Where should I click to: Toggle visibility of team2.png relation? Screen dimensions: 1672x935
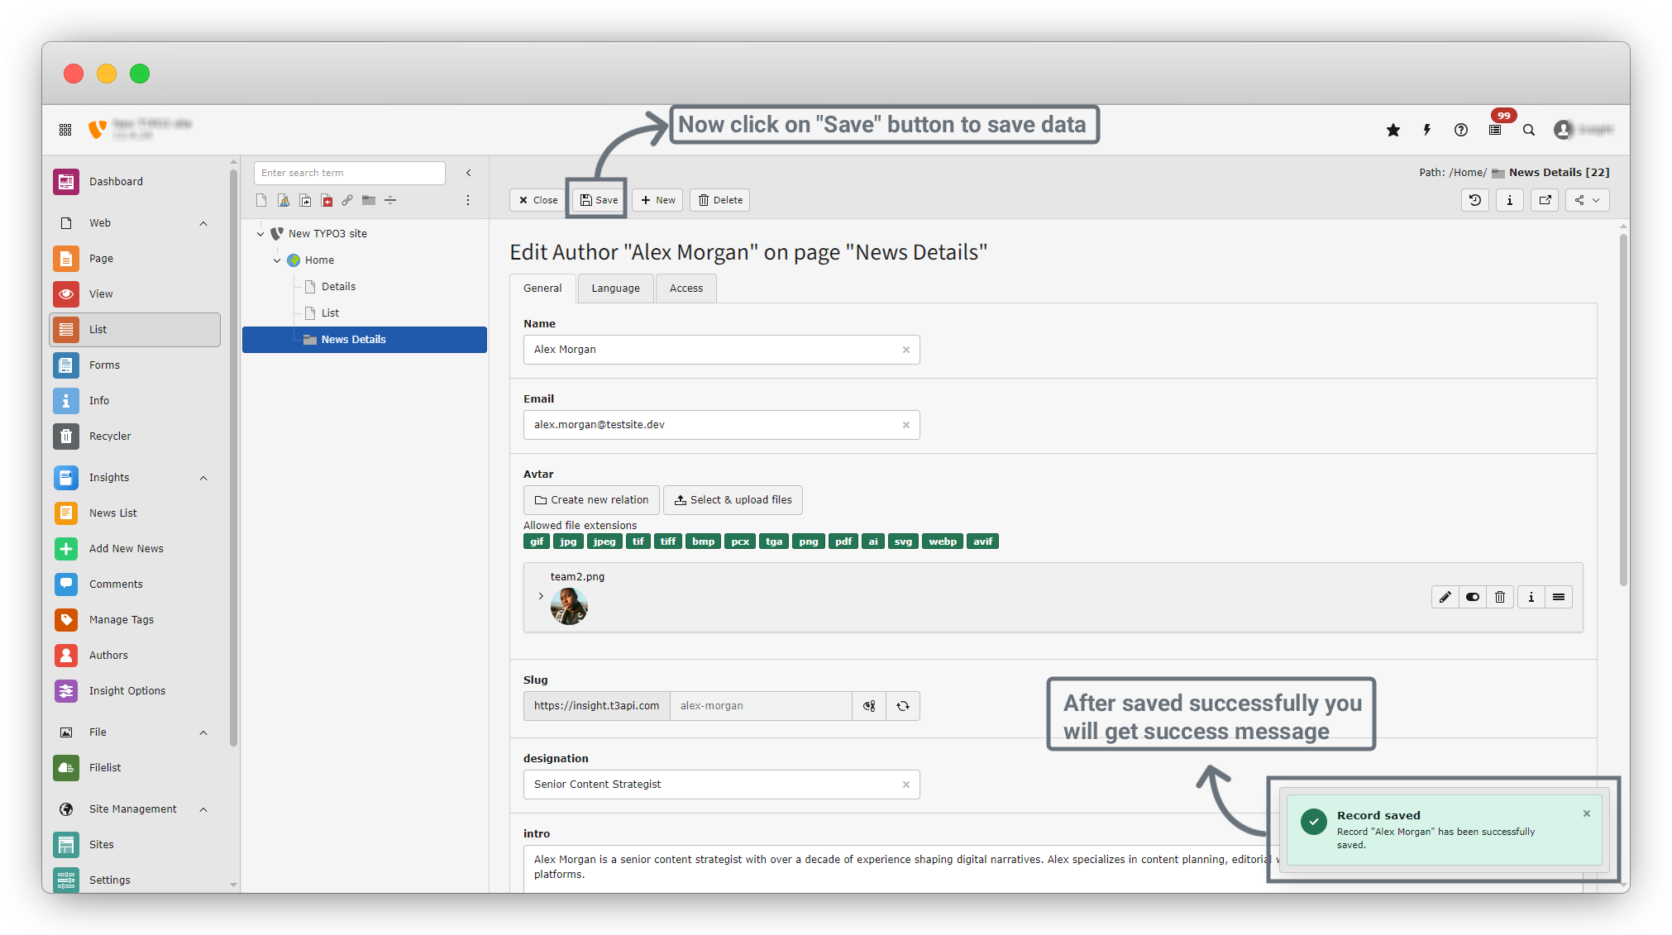point(1473,597)
